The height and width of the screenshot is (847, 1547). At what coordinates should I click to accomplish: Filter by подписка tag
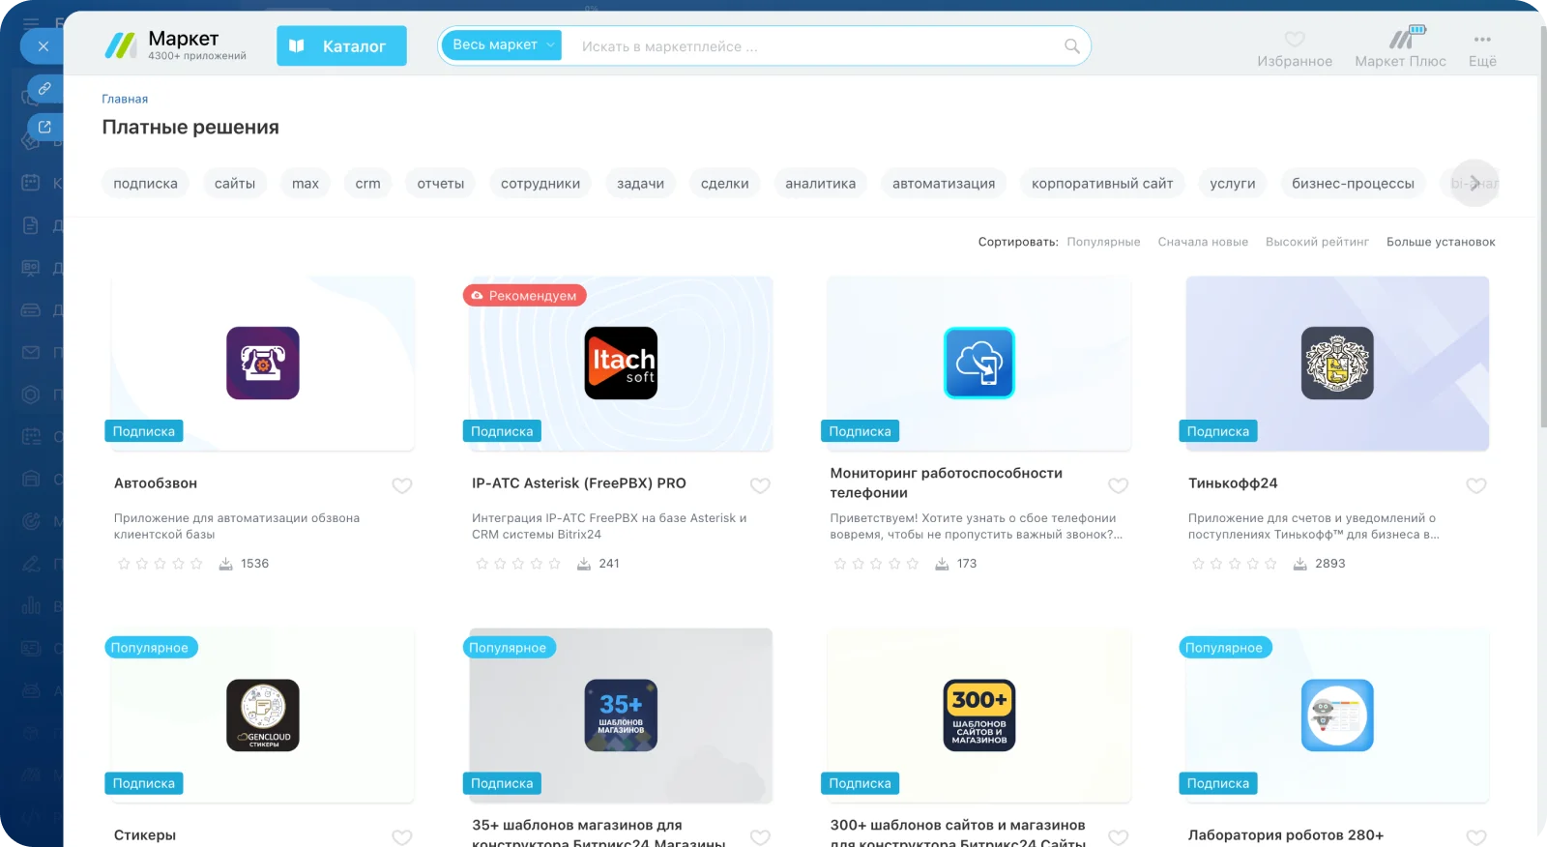pyautogui.click(x=145, y=184)
